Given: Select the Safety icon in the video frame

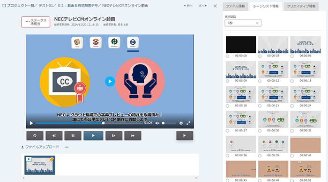Looking at the screenshot, I should (x=77, y=42).
